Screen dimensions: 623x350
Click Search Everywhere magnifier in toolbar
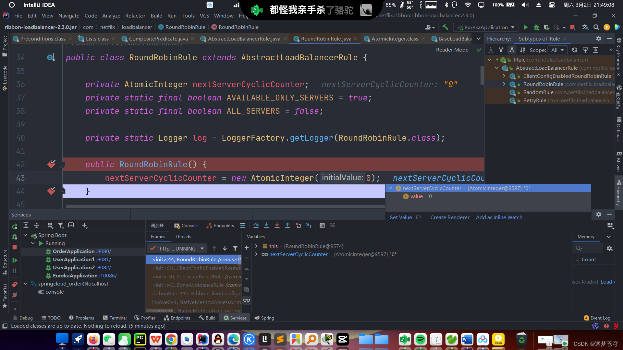tap(596, 27)
